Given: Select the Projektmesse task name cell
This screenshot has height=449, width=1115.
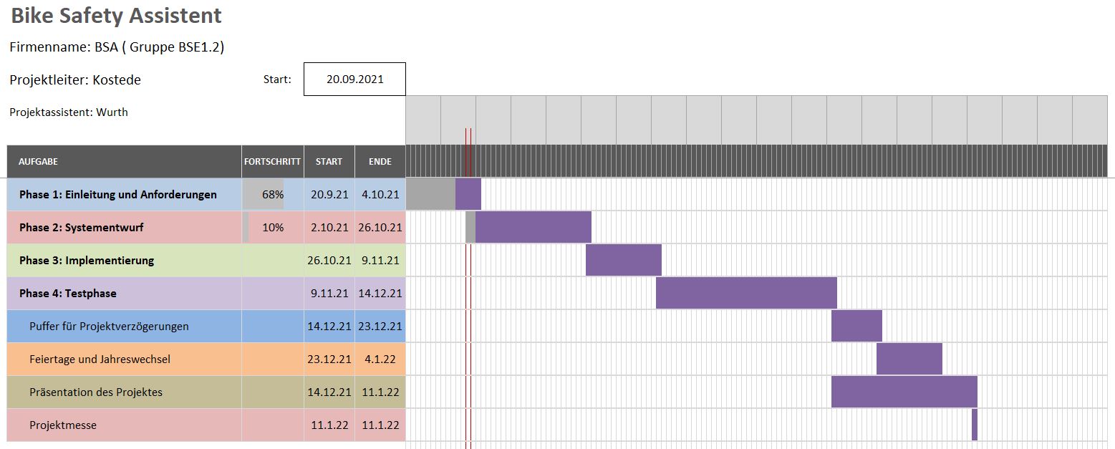Looking at the screenshot, I should coord(63,425).
